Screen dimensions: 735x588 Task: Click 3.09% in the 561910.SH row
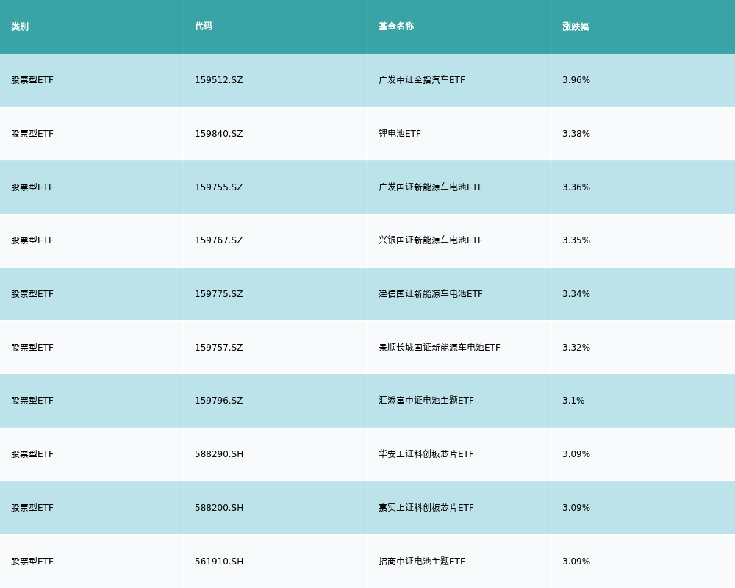point(576,562)
